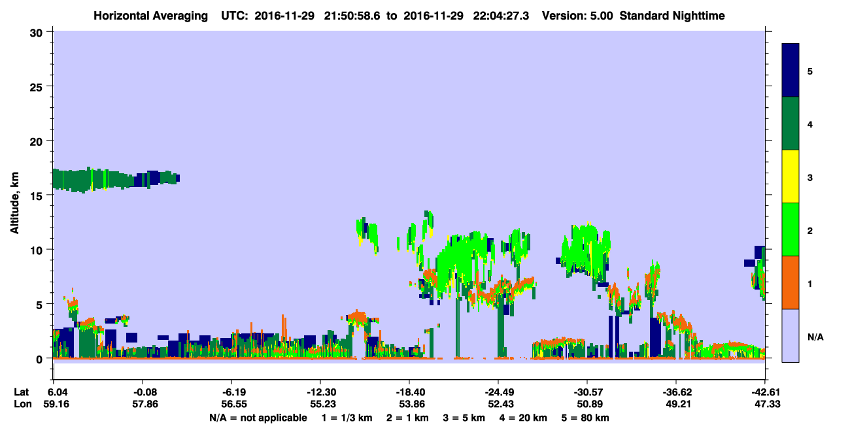The height and width of the screenshot is (436, 850).
Task: Click the 'Lon' row label
Action: [x=22, y=404]
